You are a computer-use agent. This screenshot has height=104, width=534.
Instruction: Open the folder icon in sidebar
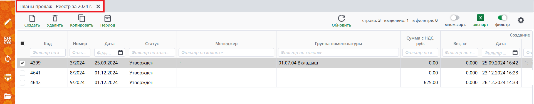pos(8,96)
